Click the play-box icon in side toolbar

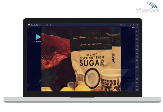pos(137,39)
